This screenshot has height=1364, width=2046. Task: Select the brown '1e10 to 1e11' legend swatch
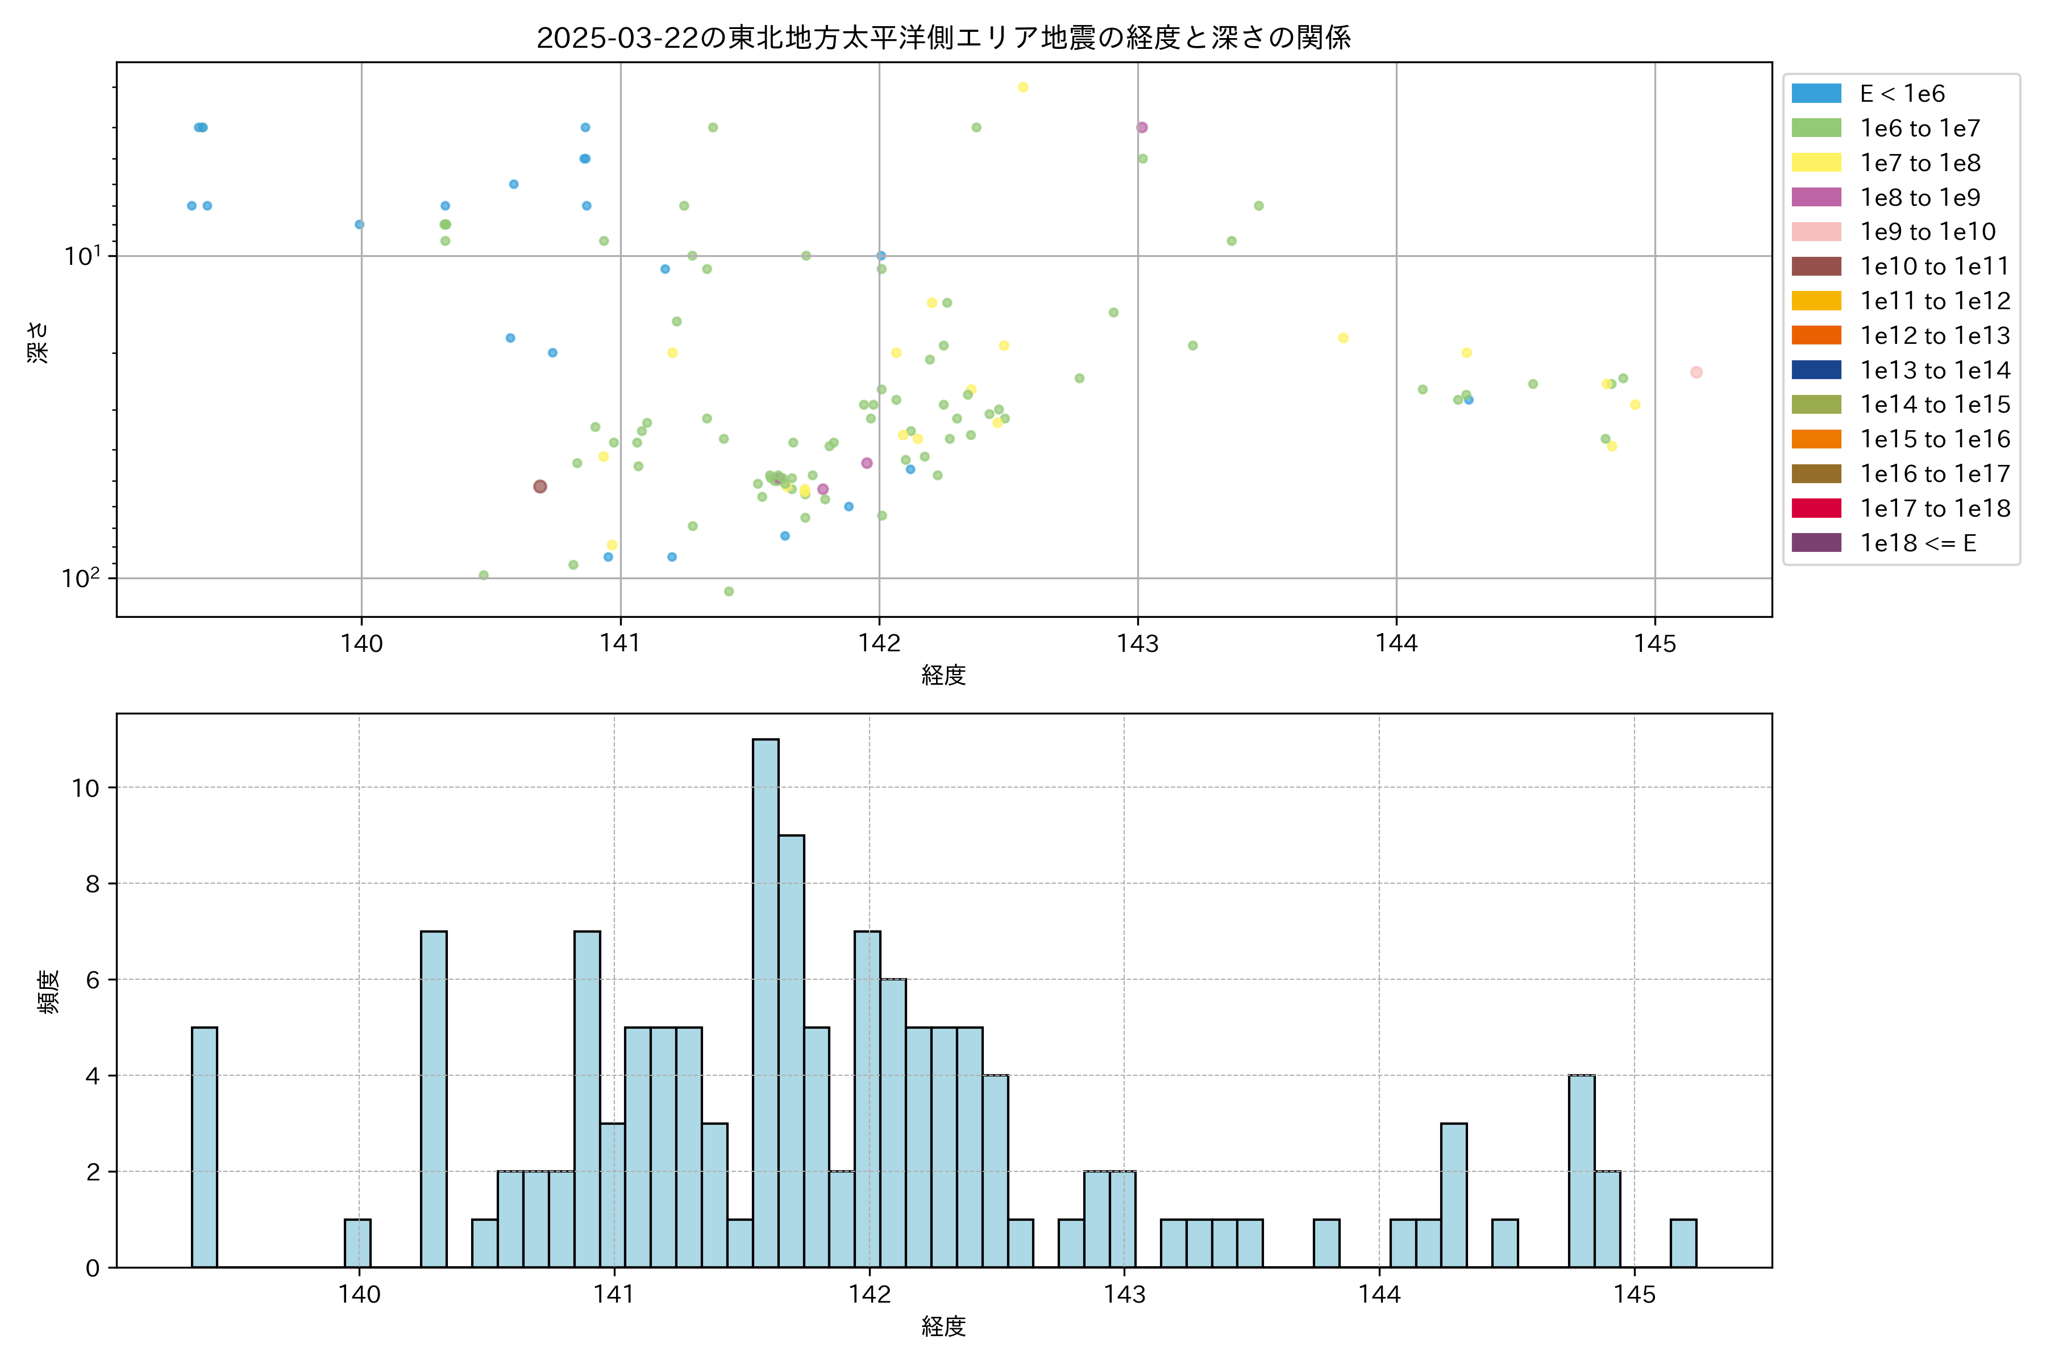(1815, 266)
